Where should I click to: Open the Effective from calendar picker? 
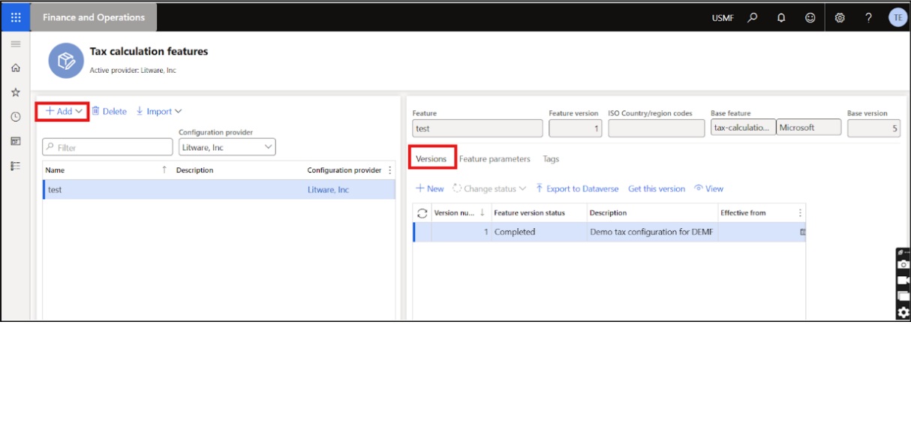coord(802,233)
